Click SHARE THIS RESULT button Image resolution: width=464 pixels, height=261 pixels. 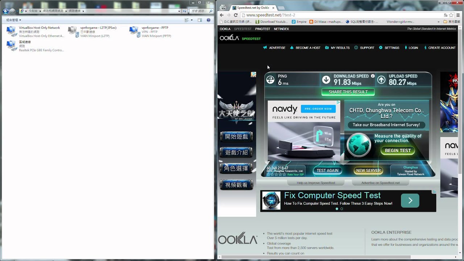(348, 92)
